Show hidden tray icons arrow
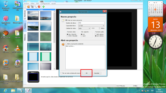The width and height of the screenshot is (166, 93). [x=140, y=91]
